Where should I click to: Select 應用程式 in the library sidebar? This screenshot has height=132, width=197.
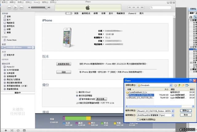(9, 26)
